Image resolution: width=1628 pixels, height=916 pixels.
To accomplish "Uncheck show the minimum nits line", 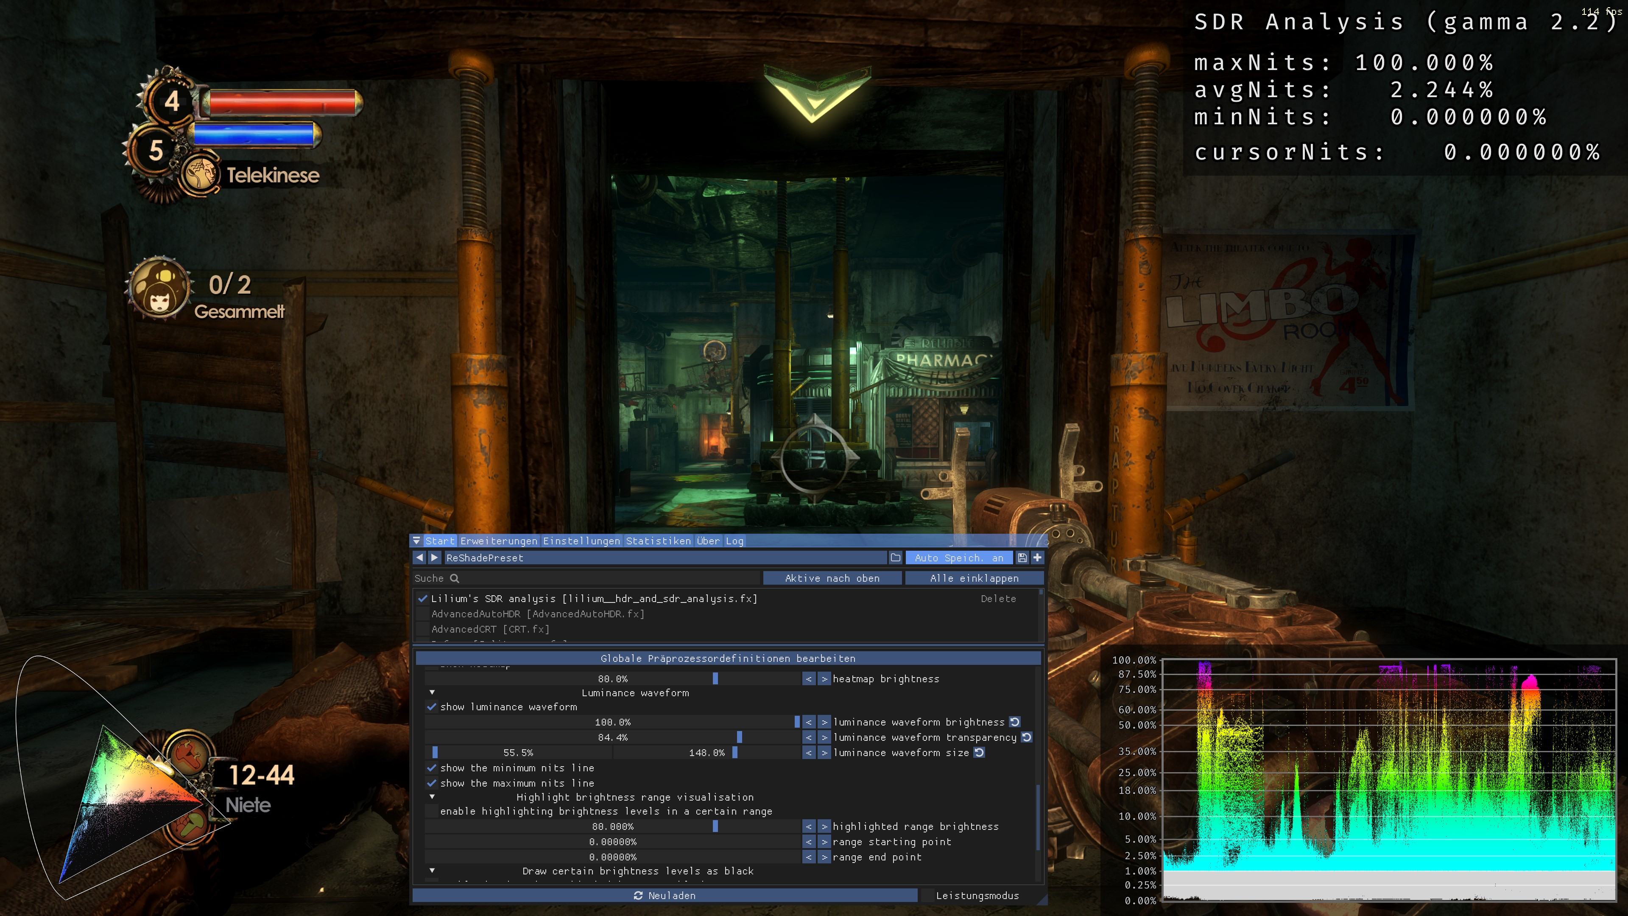I will click(x=432, y=768).
